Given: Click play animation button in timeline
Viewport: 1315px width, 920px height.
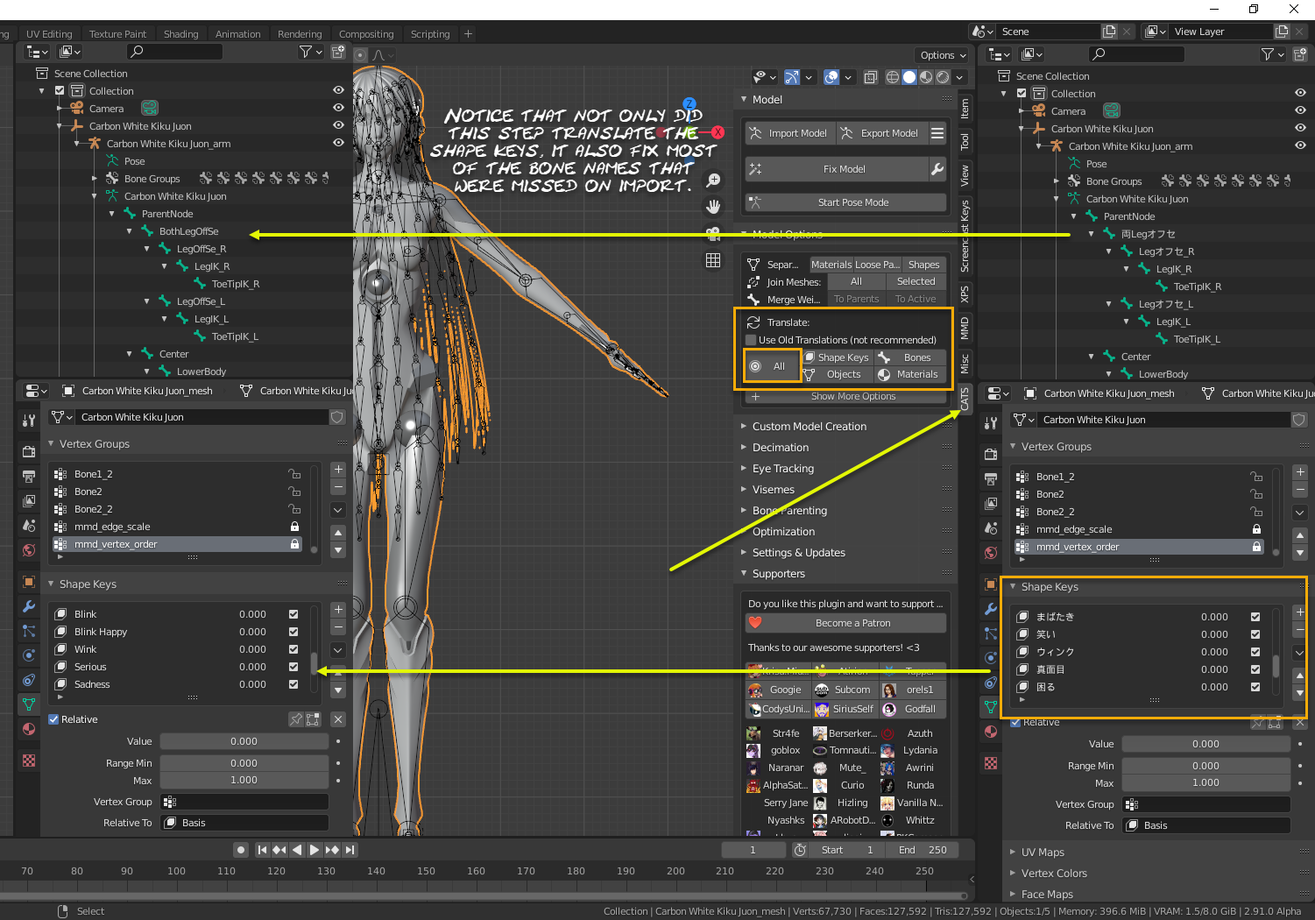Looking at the screenshot, I should click(315, 850).
